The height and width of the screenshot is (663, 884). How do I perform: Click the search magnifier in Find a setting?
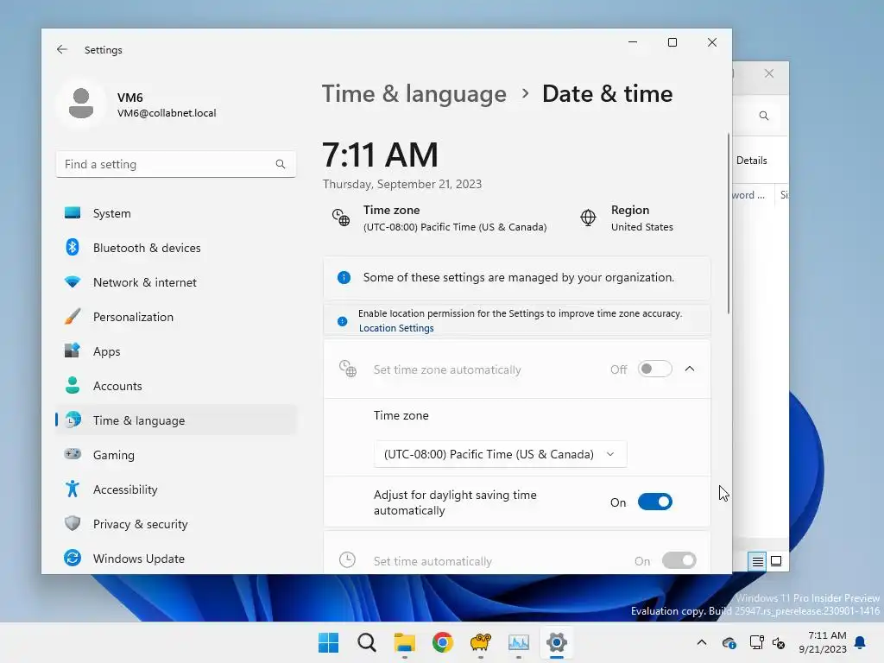[281, 164]
